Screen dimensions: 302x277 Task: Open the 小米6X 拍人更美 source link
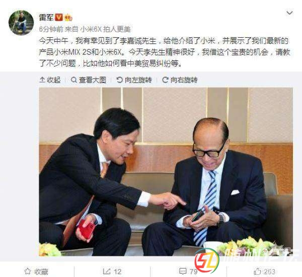tap(105, 29)
